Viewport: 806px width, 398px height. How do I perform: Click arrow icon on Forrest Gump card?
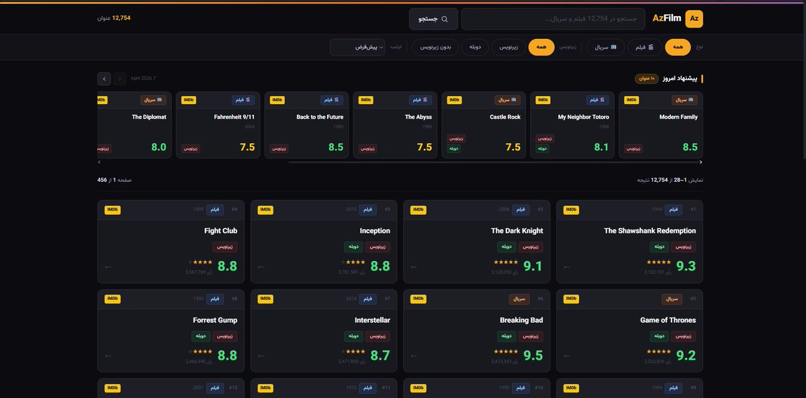(x=109, y=356)
